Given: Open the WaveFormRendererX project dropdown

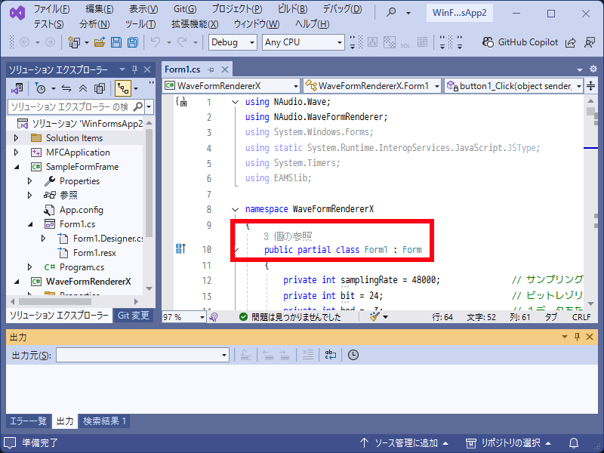Looking at the screenshot, I should click(232, 85).
